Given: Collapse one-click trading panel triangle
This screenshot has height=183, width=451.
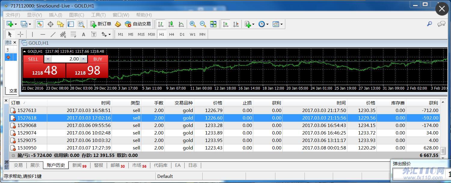Looking at the screenshot, I should click(25, 51).
